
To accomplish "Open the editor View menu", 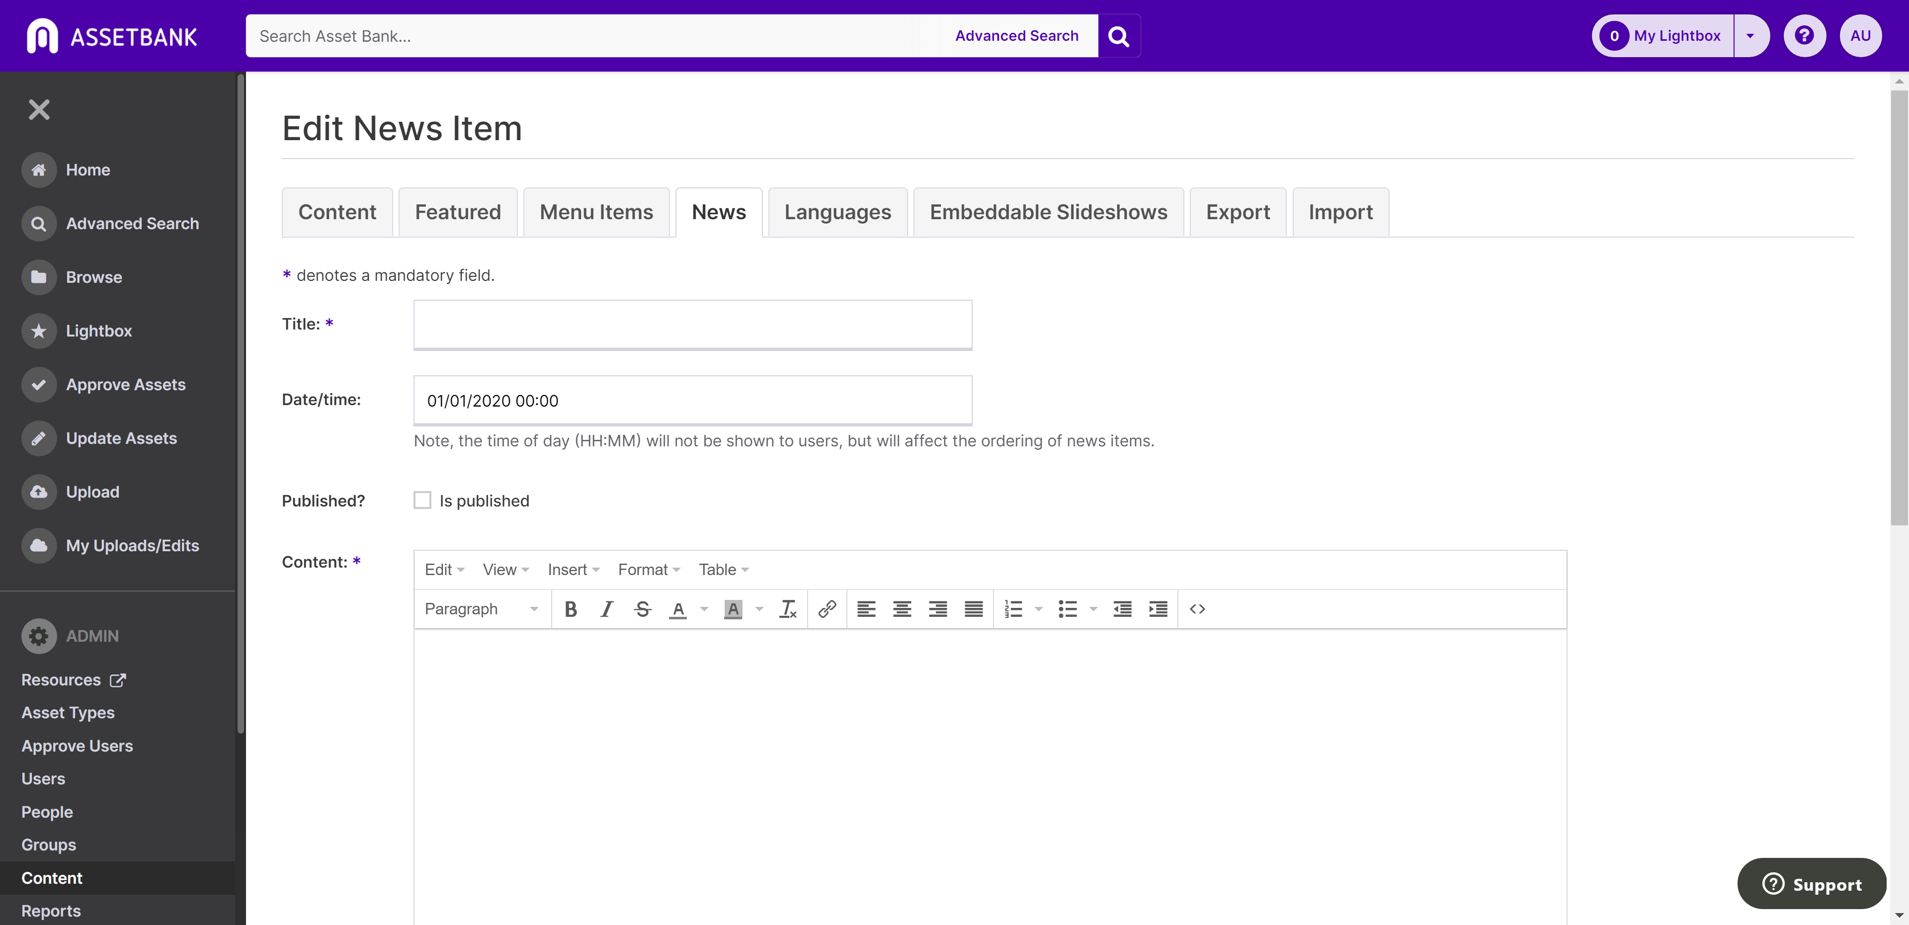I will [506, 569].
